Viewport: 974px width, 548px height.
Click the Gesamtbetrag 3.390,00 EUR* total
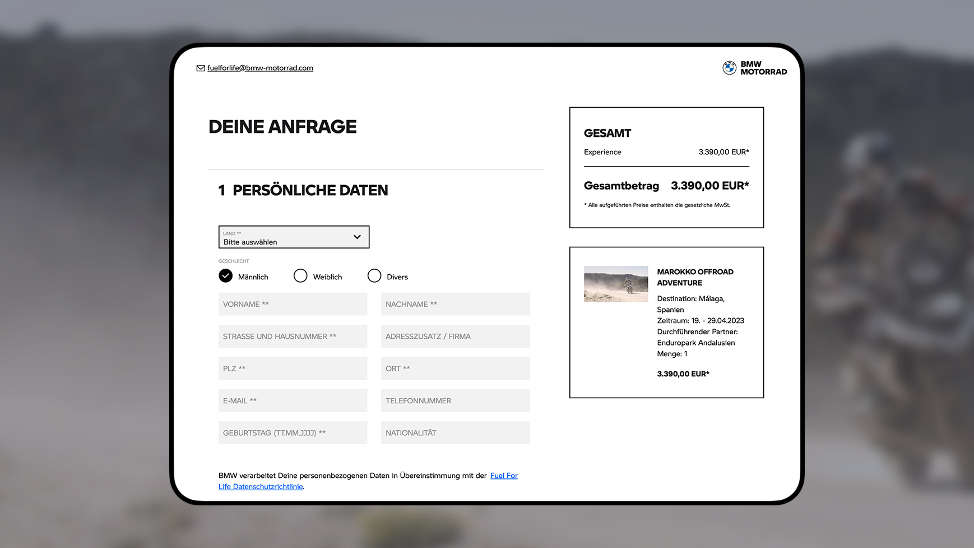tap(666, 186)
